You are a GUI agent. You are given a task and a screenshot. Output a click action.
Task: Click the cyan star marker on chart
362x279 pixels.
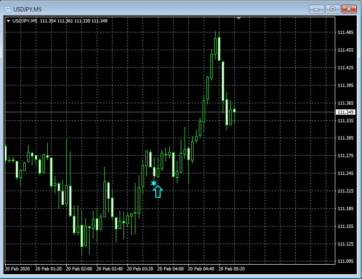(x=154, y=183)
